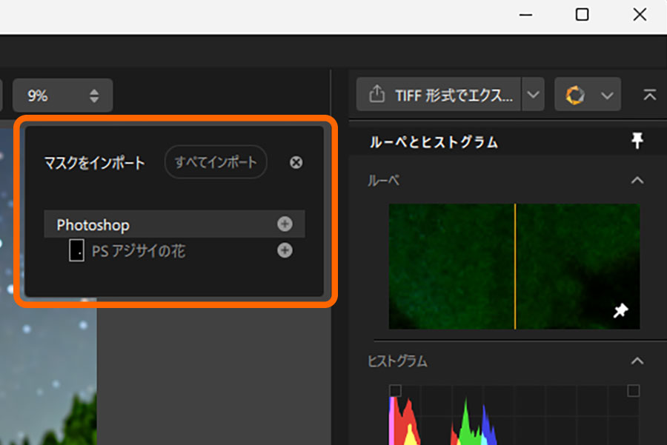The height and width of the screenshot is (445, 667).
Task: Collapse the right panel with top arrow icon
Action: 649,95
